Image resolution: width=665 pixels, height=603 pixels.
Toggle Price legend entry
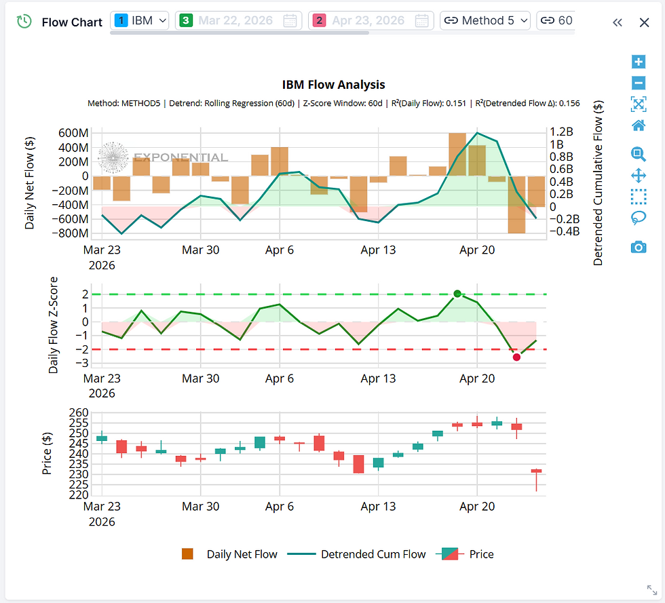coord(465,554)
